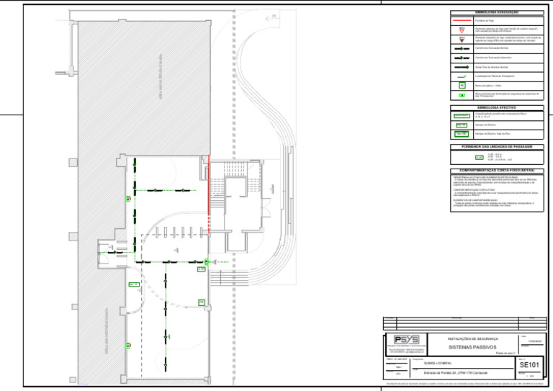Image resolution: width=553 pixels, height=391 pixels.
Task: Select the UP symbol under Pormenor das Unidades
Action: coord(479,157)
